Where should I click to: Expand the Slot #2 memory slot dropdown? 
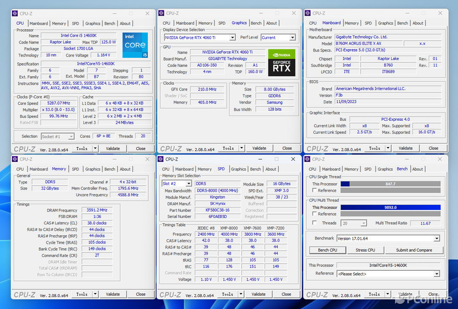coord(177,184)
